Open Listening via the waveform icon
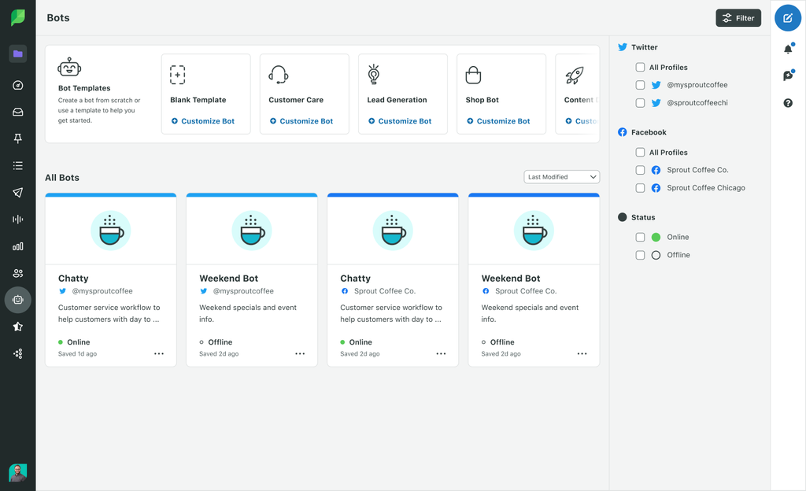Viewport: 806px width, 491px height. [17, 219]
